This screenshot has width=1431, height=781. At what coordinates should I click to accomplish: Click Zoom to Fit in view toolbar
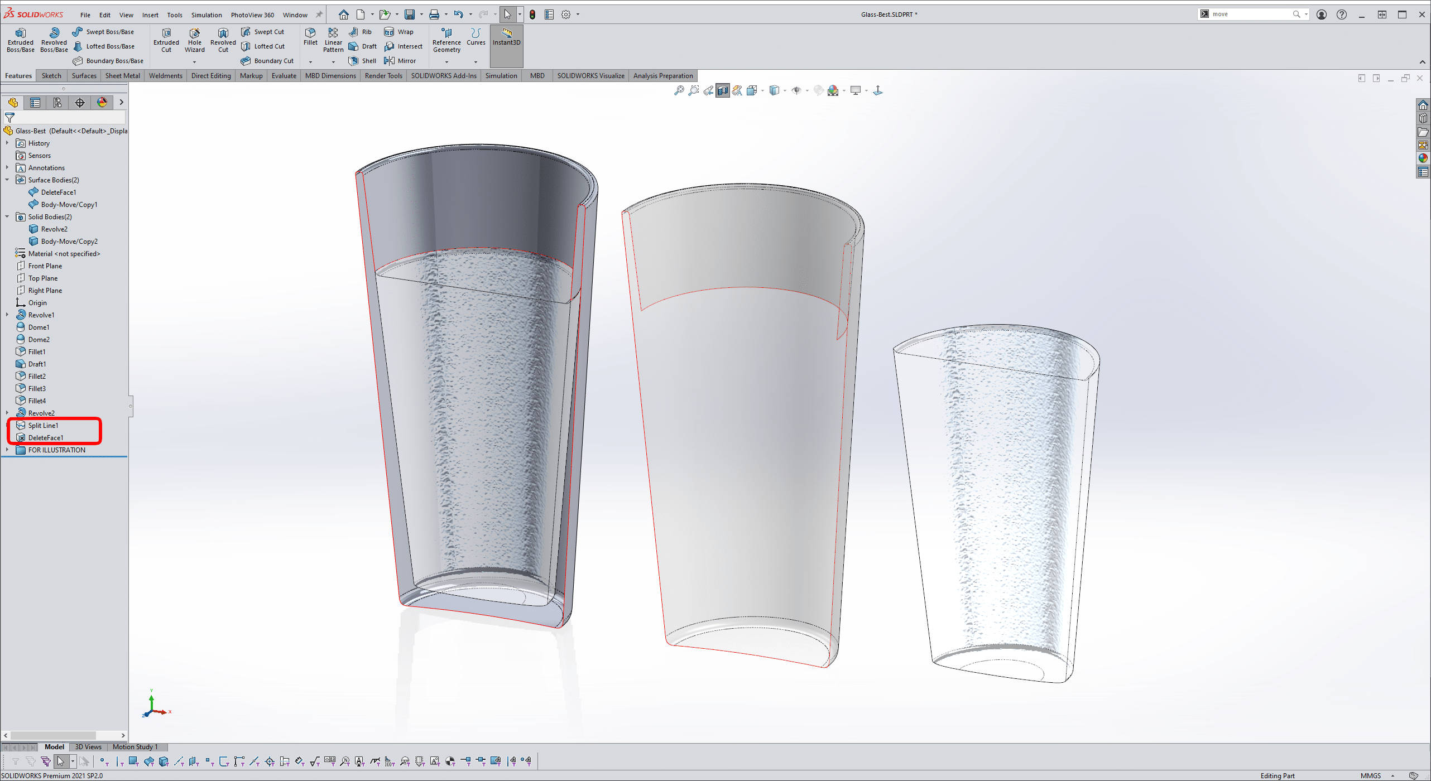[x=679, y=90]
